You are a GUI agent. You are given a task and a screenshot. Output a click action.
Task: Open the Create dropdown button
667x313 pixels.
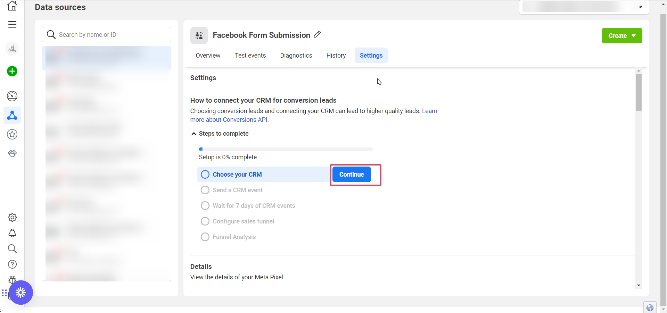coord(622,35)
